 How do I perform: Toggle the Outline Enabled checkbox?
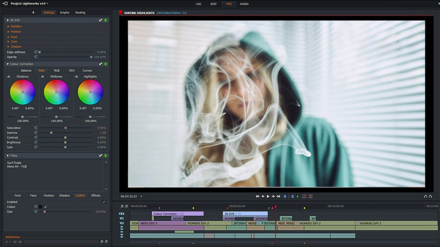pos(104,202)
